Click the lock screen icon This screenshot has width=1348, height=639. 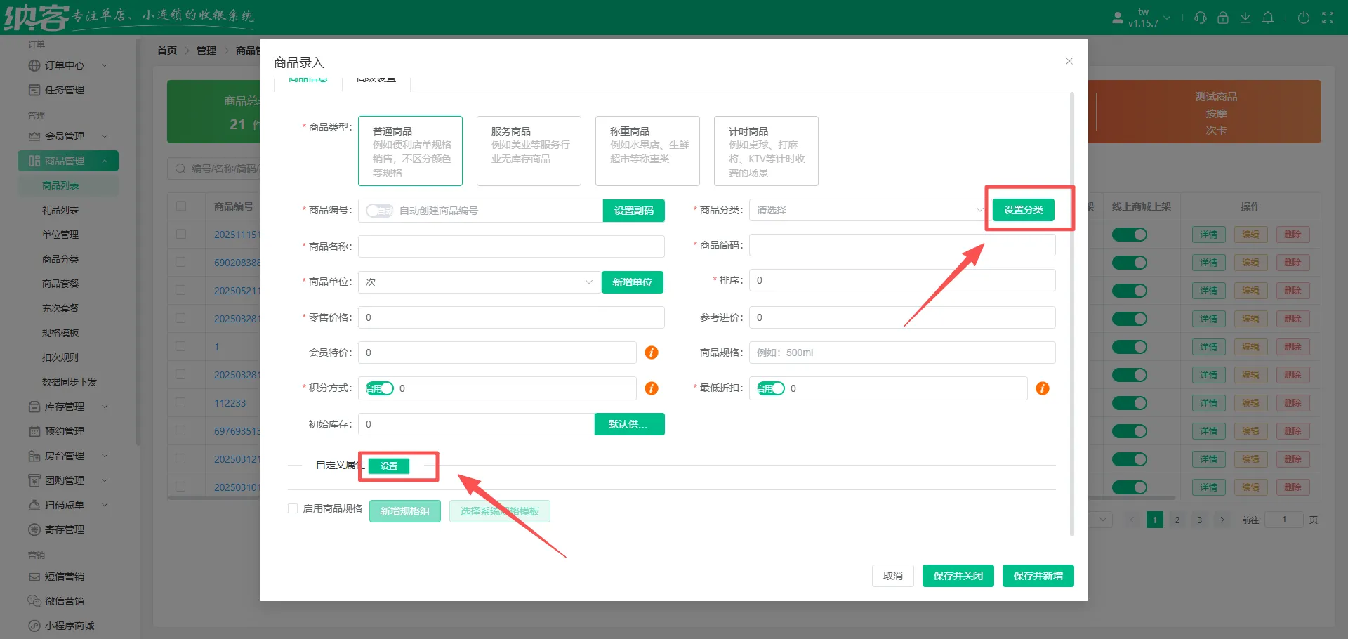click(1223, 18)
